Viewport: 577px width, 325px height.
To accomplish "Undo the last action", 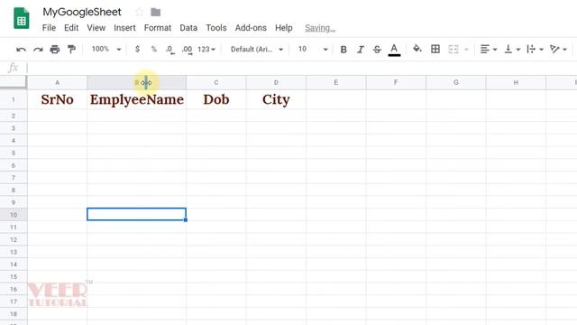I will [21, 49].
